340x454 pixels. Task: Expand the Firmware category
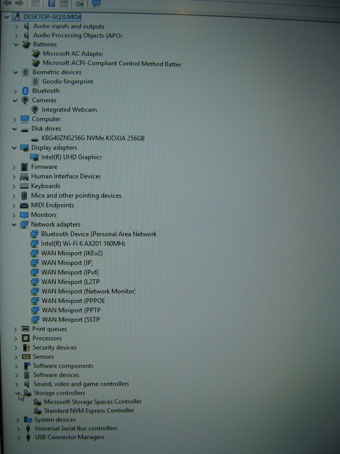point(14,167)
